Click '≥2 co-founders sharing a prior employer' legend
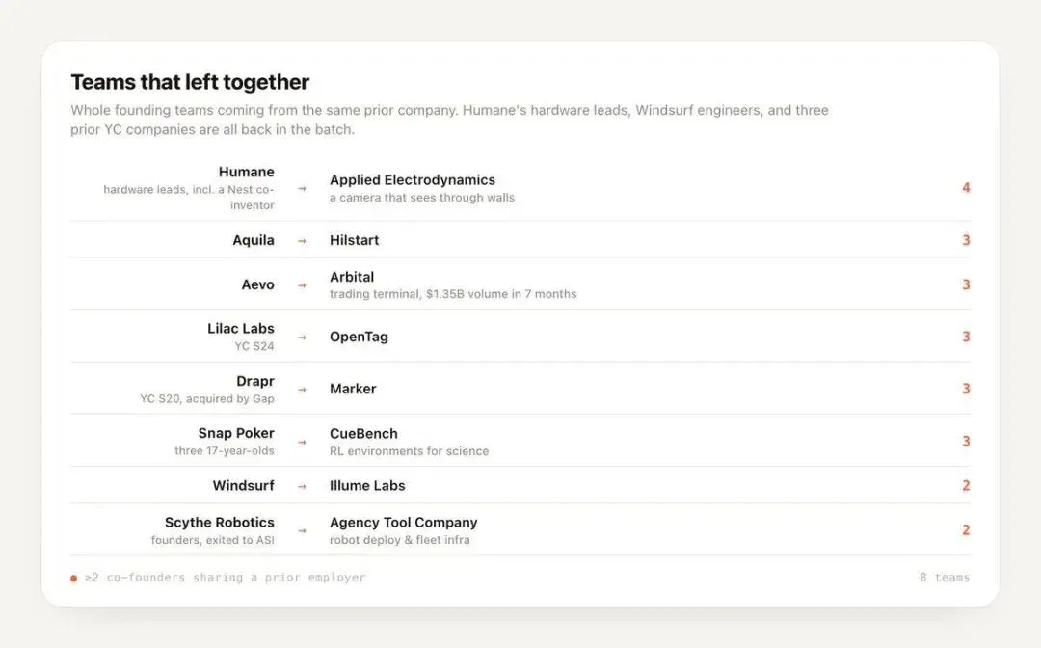 225,578
